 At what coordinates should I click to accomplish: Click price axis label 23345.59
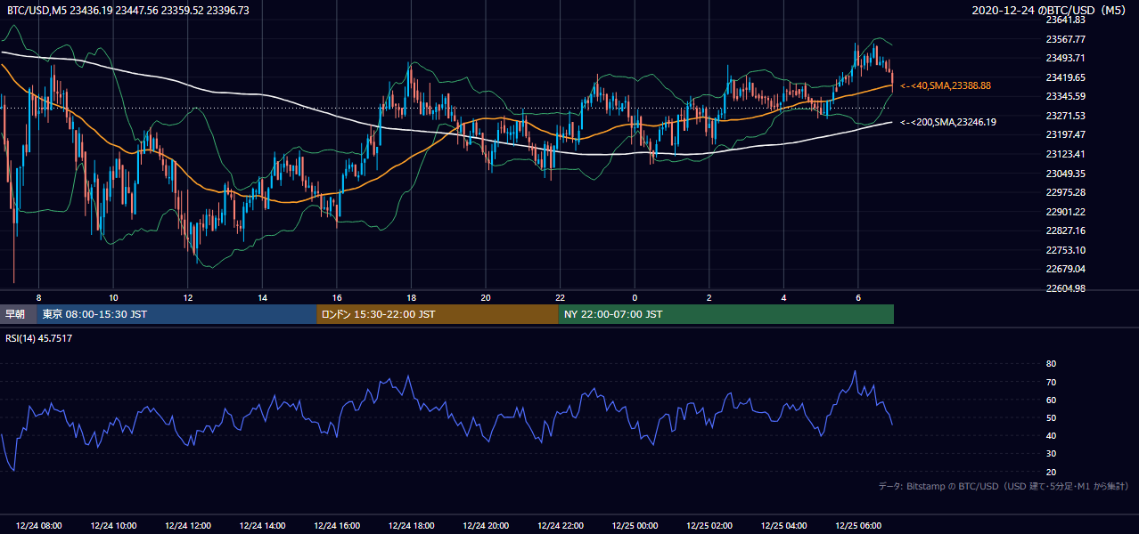[1065, 96]
